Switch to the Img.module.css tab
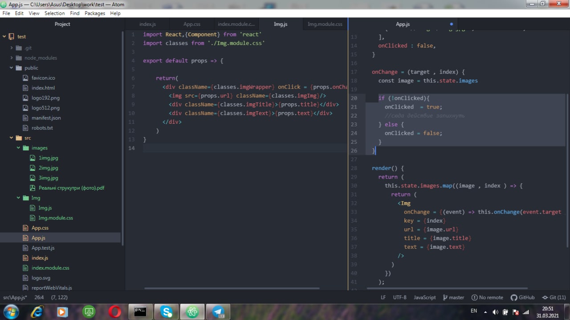 click(325, 24)
